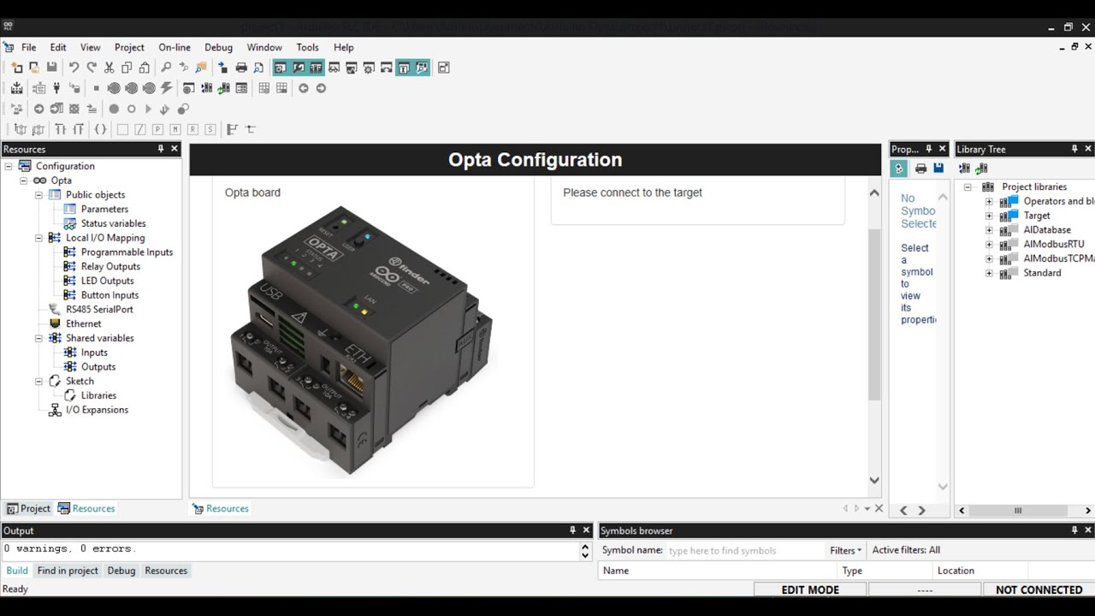Click the S coil toolbar icon
The width and height of the screenshot is (1095, 616).
coord(210,129)
